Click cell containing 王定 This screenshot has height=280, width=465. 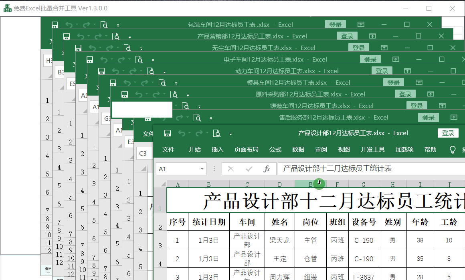(280, 258)
